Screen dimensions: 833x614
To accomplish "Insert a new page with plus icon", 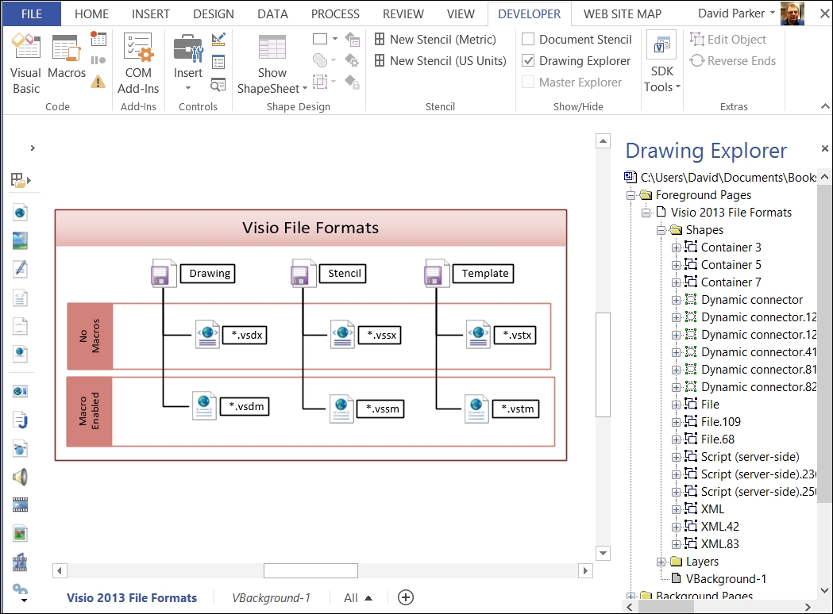I will pyautogui.click(x=405, y=597).
